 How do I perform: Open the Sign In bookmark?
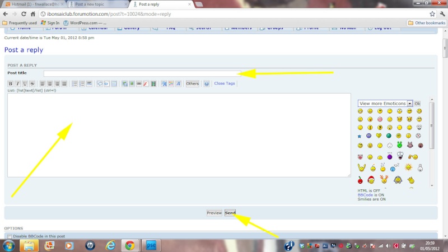[x=50, y=23]
